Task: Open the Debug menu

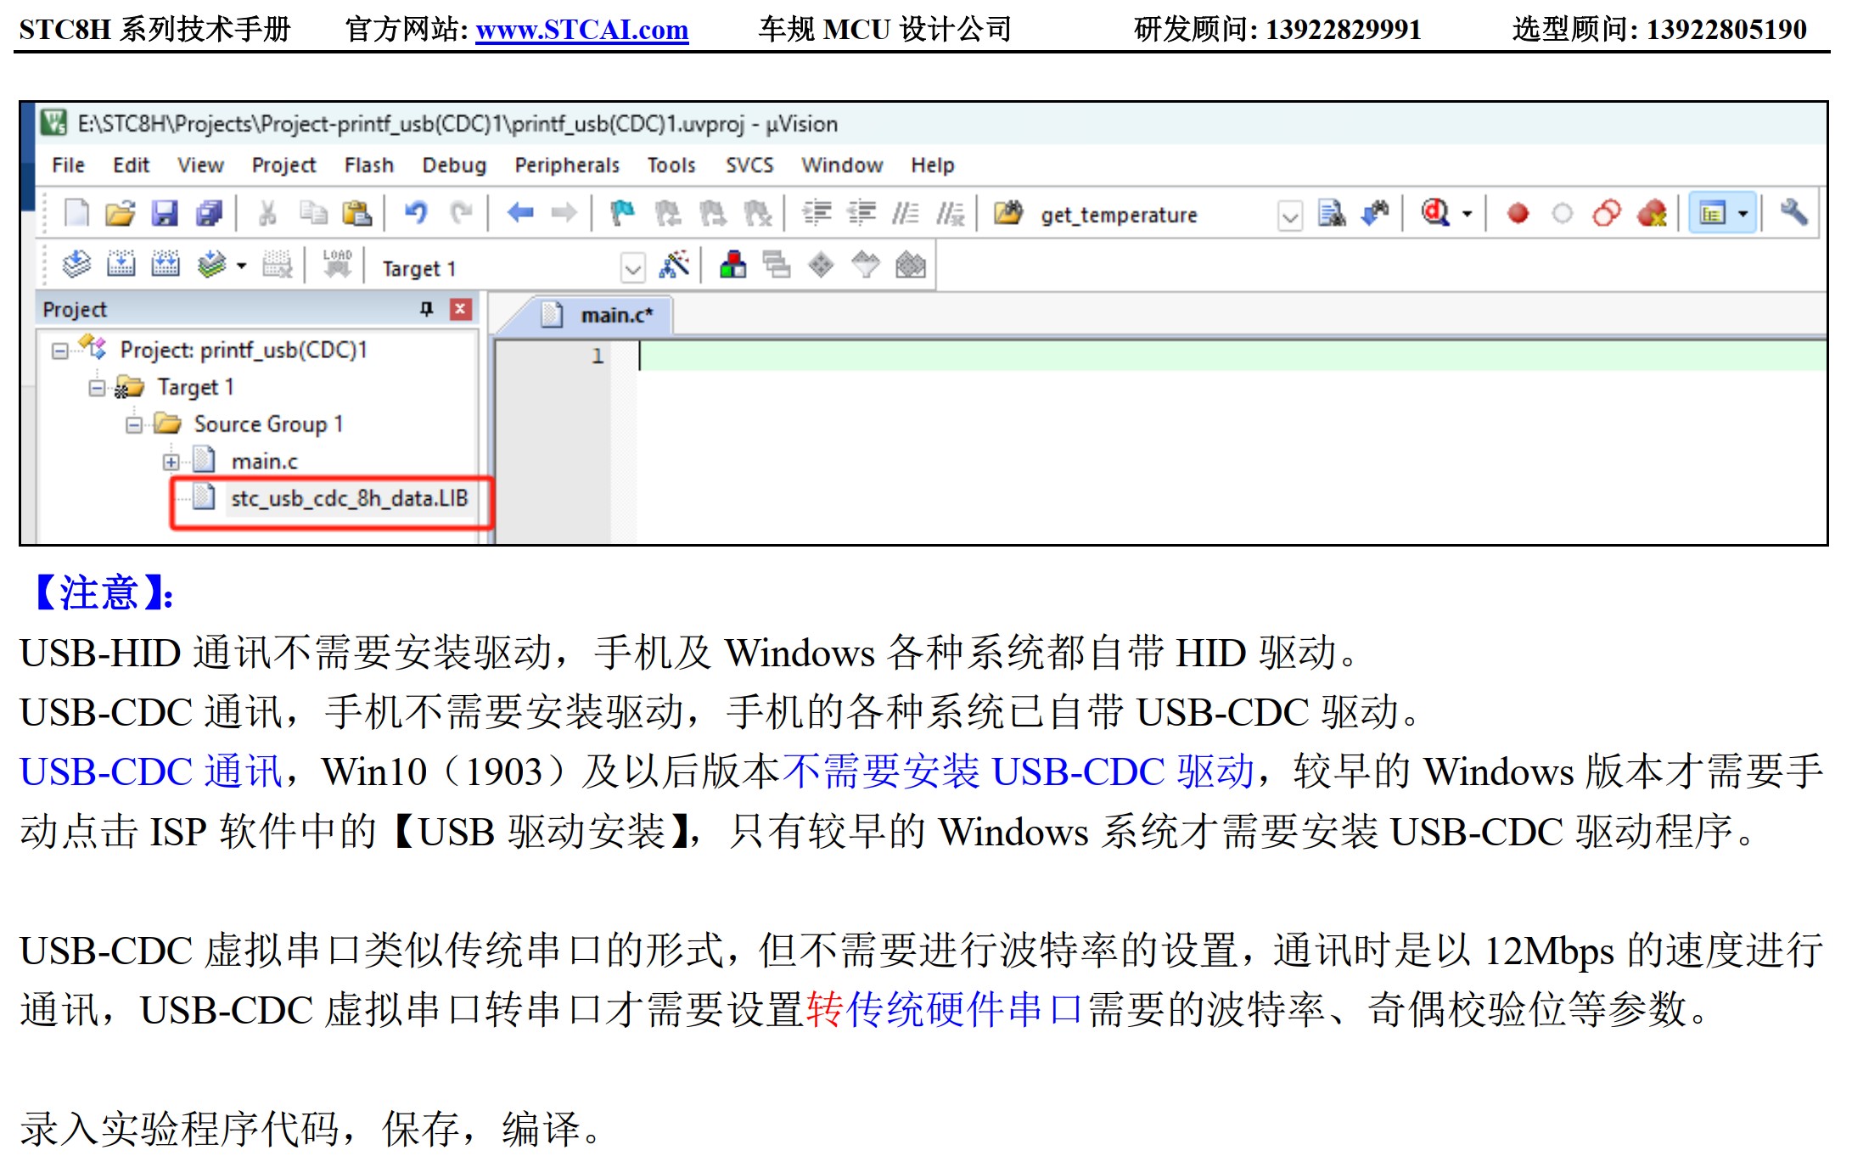Action: pos(454,165)
